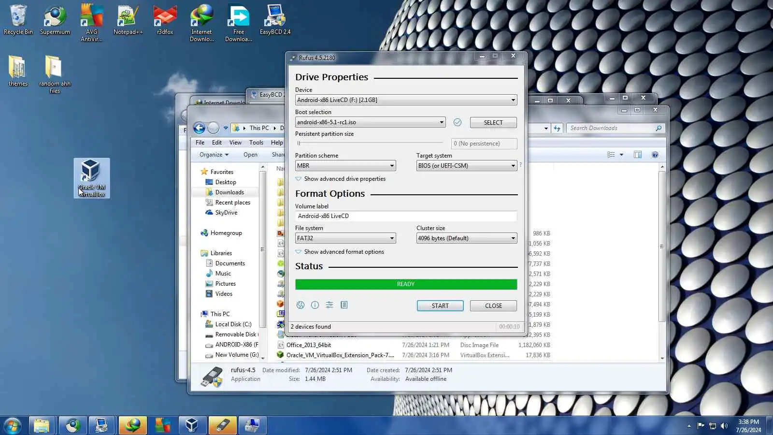Open the Edit menu in Explorer
Image resolution: width=773 pixels, height=435 pixels.
217,143
